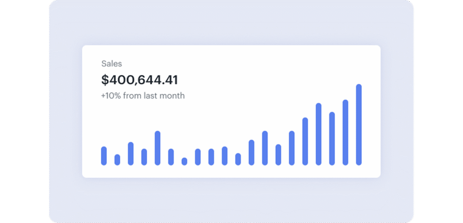This screenshot has width=463, height=223.
Task: Select the eleventh bar from the left
Action: click(x=238, y=159)
